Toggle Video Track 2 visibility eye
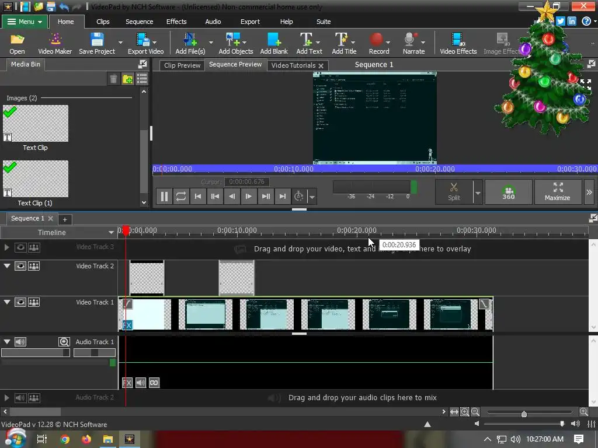Image resolution: width=598 pixels, height=448 pixels. click(x=20, y=266)
